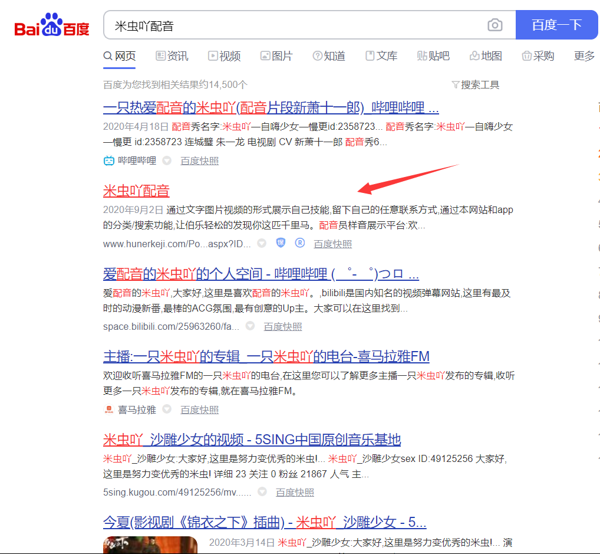Click the space.bilibili.com/25963260 URL
600x554 pixels.
click(x=171, y=326)
